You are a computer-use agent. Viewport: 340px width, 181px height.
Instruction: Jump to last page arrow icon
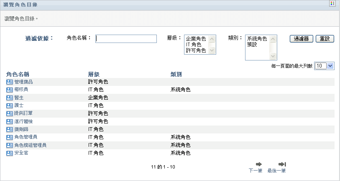282,164
